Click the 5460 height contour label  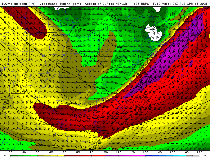coord(134,76)
